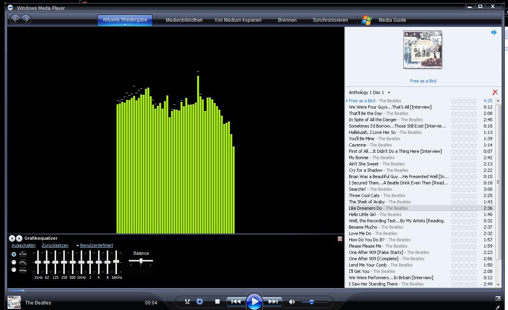The image size is (508, 310).
Task: Go forward with the right navigation arrow
Action: pyautogui.click(x=26, y=19)
